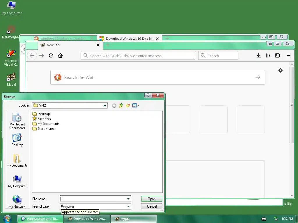Click the Mypal forward navigation arrow
298x223 pixels.
[x=42, y=55]
